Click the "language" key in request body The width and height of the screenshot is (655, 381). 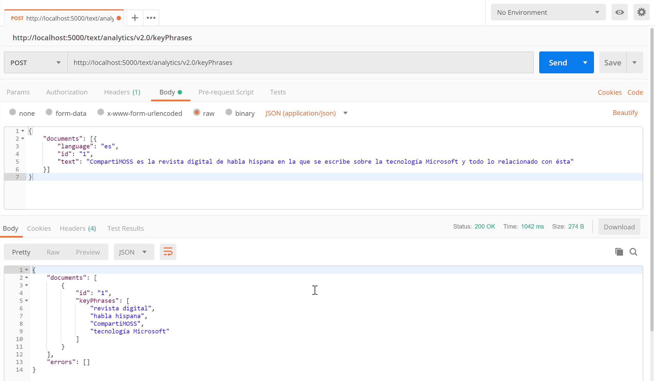(75, 146)
